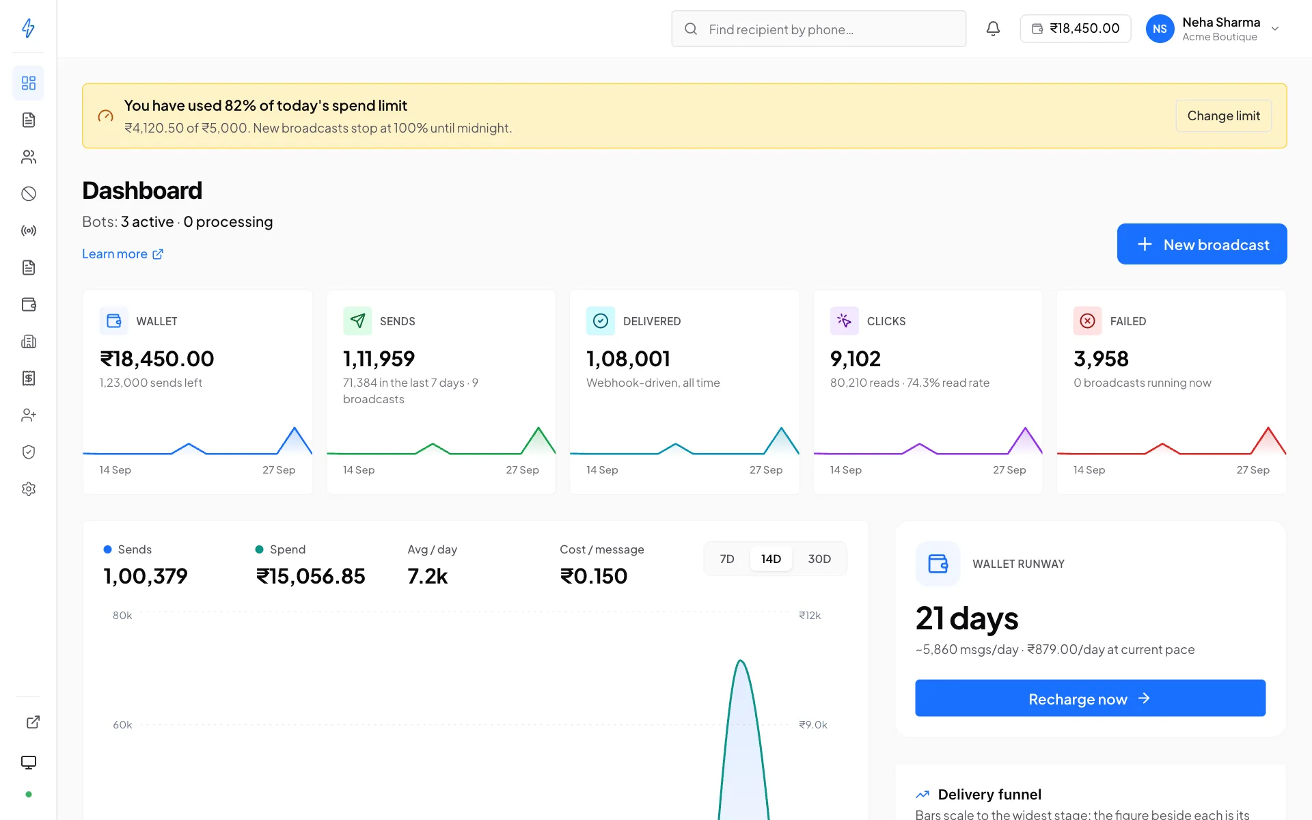Click the NS avatar circle

pyautogui.click(x=1160, y=29)
